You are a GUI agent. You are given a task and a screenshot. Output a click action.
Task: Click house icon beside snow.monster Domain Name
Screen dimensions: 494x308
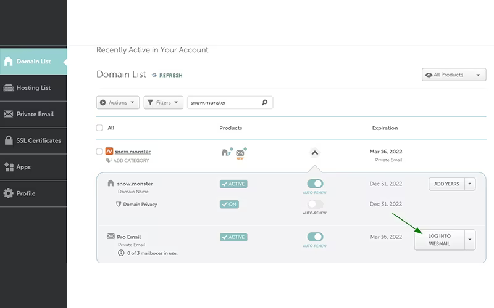[111, 183]
